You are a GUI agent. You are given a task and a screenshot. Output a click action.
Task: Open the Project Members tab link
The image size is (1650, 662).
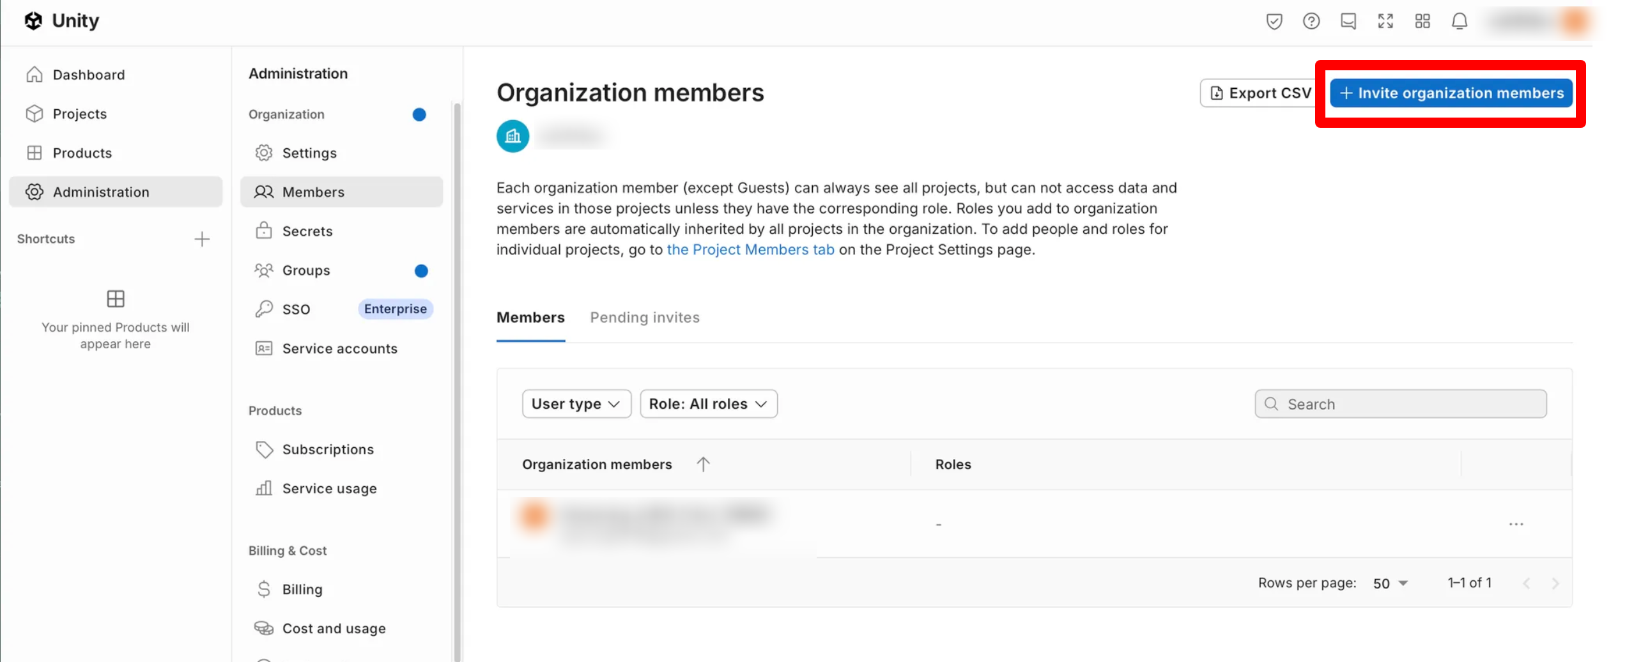[750, 250]
